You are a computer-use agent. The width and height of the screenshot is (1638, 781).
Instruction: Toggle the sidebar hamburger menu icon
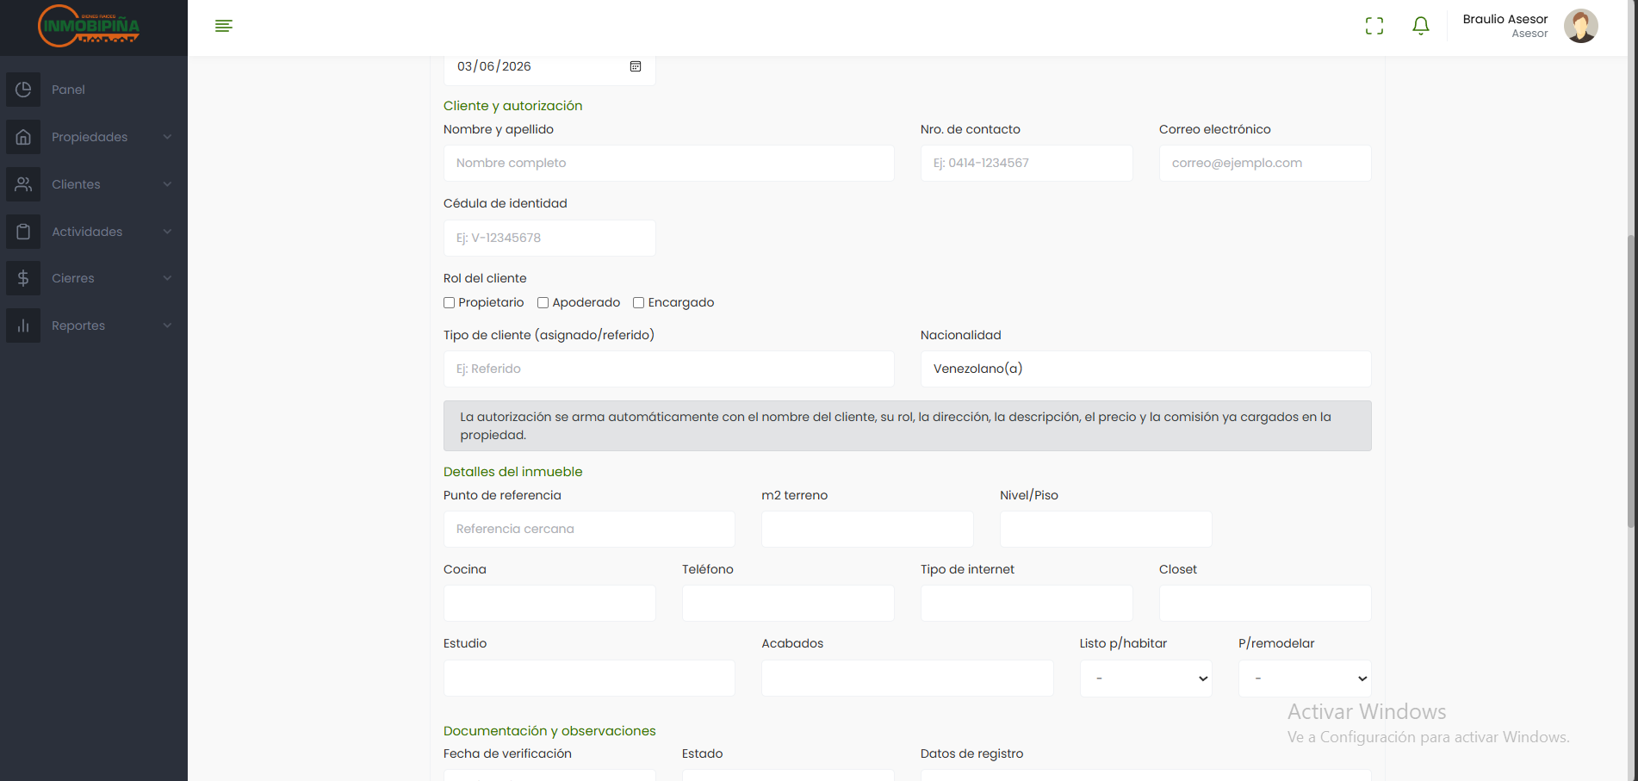(x=224, y=26)
